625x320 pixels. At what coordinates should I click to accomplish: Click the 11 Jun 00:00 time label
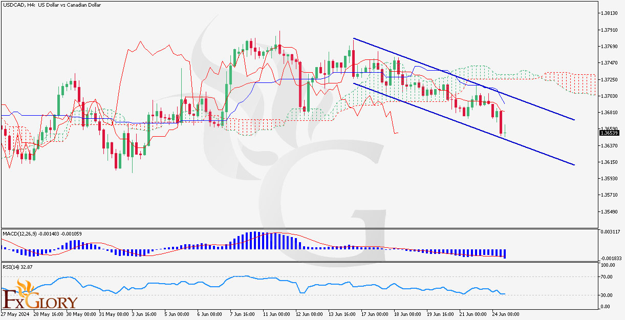[277, 313]
